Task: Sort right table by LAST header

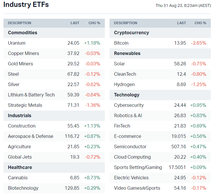Action: [181, 23]
